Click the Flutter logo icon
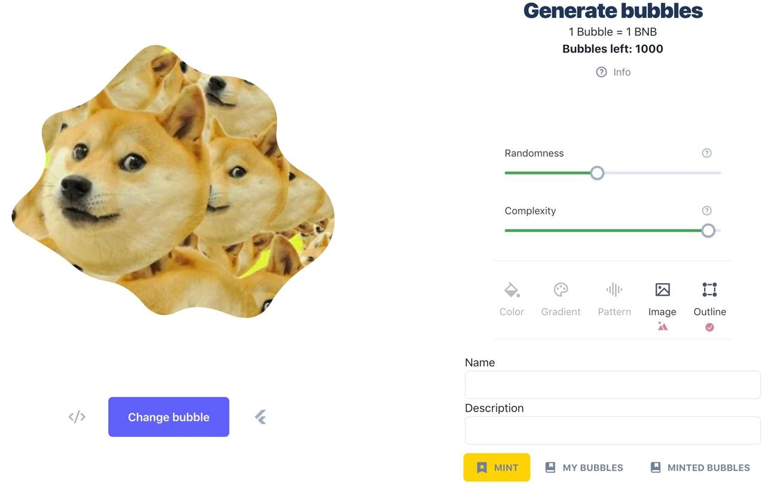Screen dimensions: 765x491 pyautogui.click(x=261, y=417)
